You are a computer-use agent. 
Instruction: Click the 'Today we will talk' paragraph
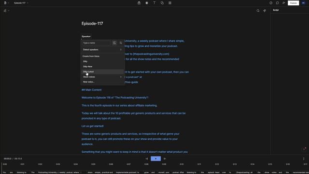point(133,116)
